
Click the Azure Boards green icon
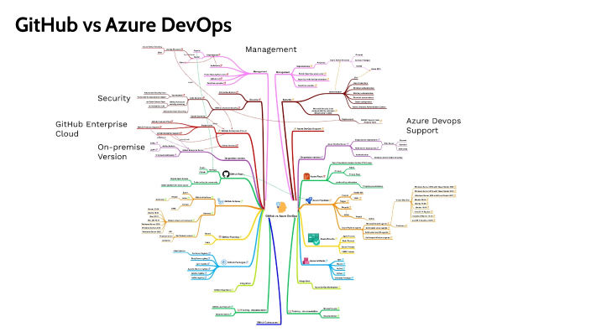314,239
